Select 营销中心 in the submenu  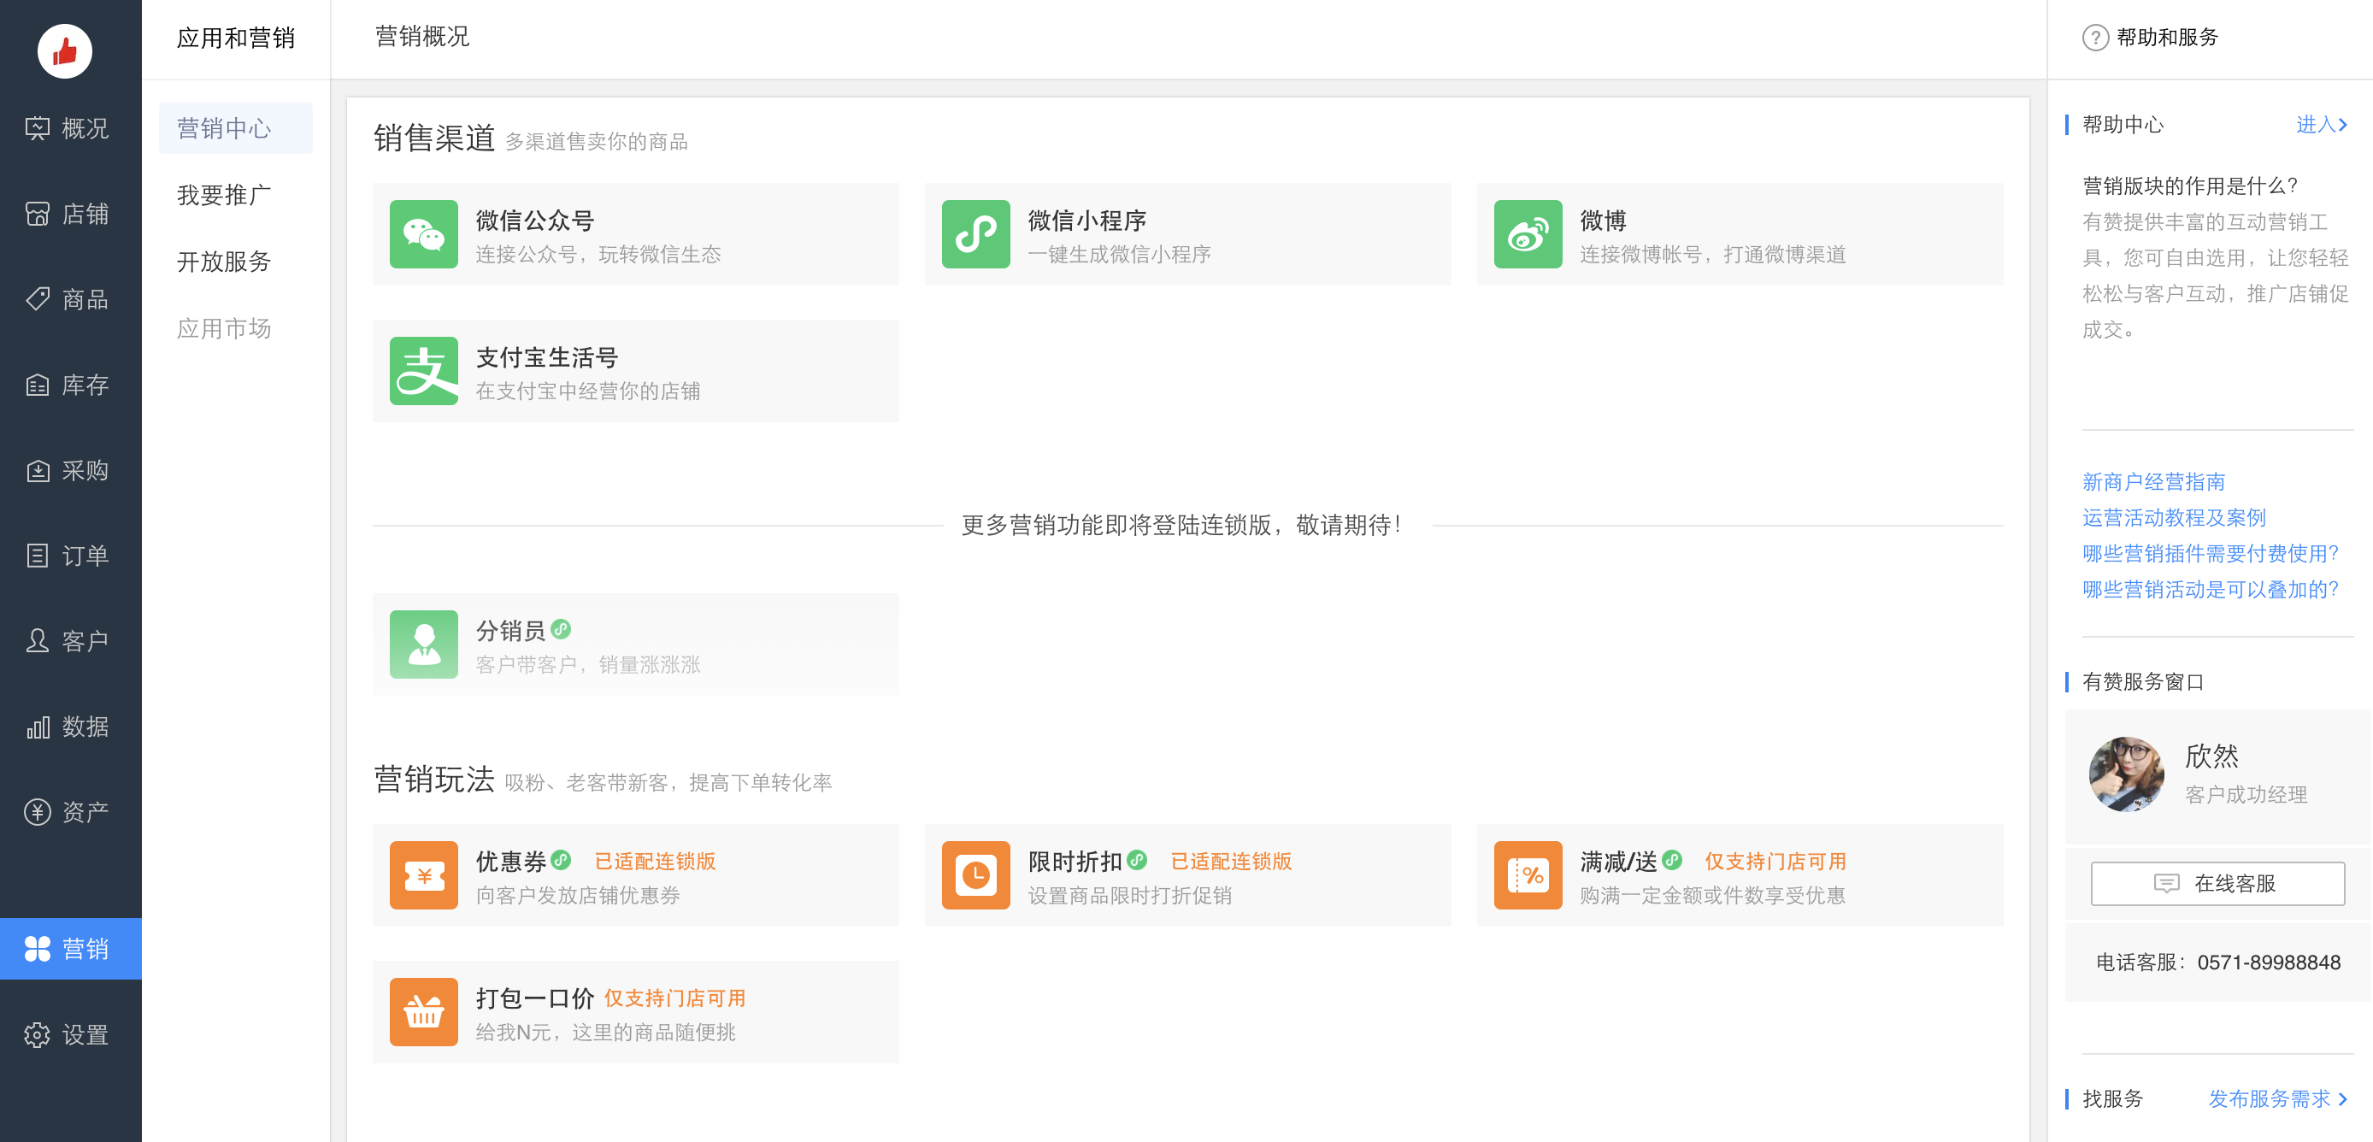point(236,128)
